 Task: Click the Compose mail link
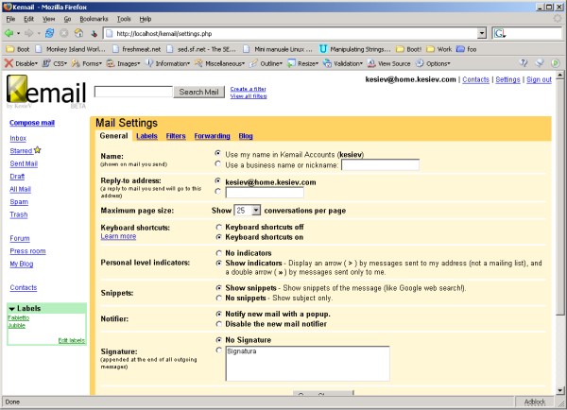pyautogui.click(x=32, y=123)
